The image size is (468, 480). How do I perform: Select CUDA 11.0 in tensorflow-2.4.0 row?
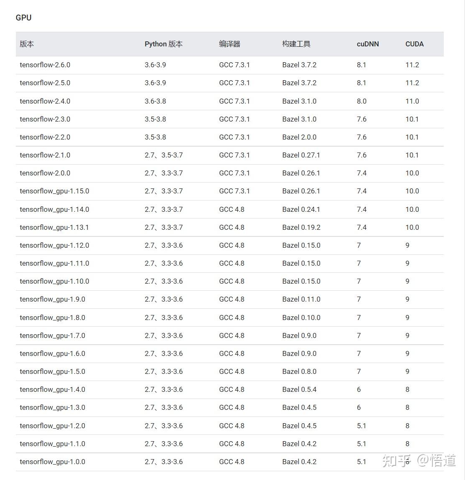(x=412, y=101)
